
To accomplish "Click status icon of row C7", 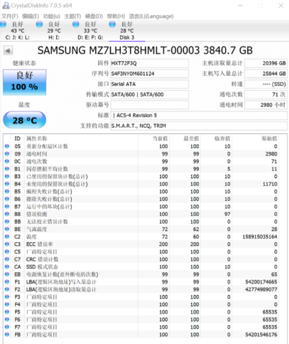I will click(7, 259).
